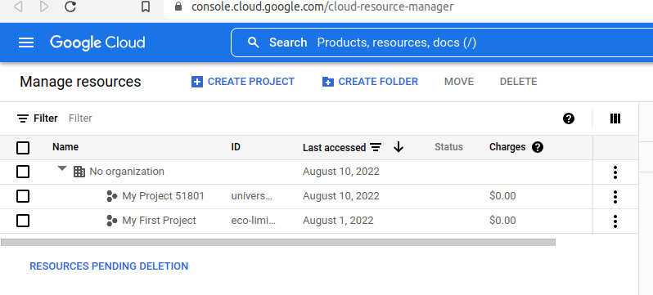Click the univers... project ID cell
The height and width of the screenshot is (295, 653).
[251, 196]
